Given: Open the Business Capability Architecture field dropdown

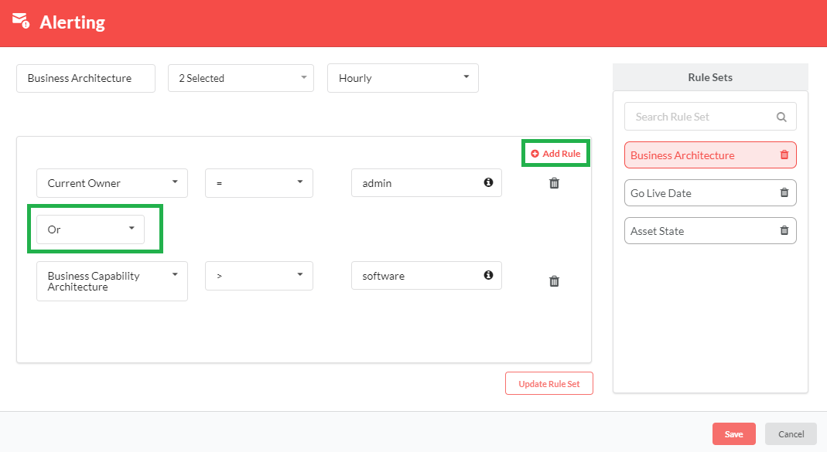Looking at the screenshot, I should tap(112, 281).
